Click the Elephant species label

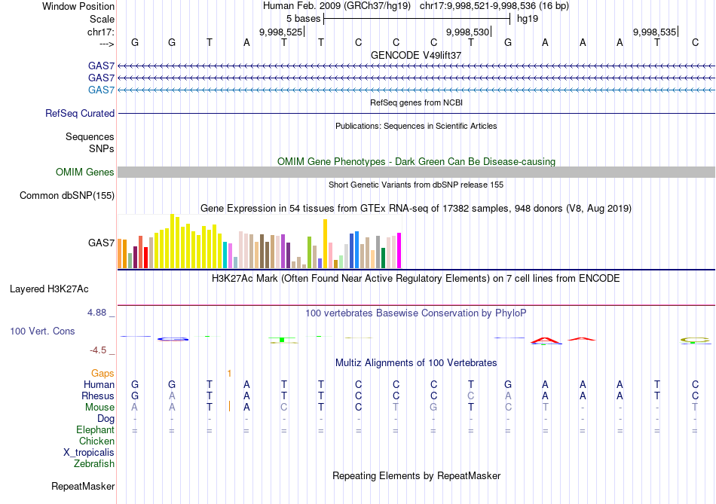coord(95,430)
